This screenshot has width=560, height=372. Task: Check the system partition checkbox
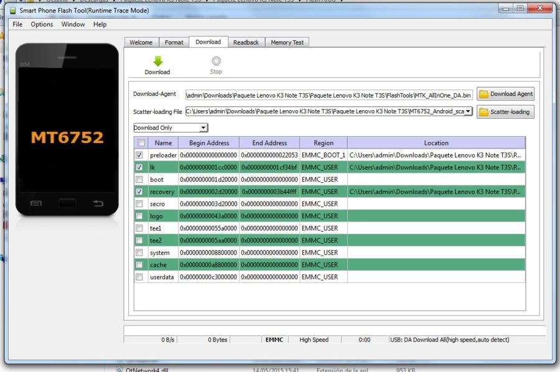tap(139, 253)
